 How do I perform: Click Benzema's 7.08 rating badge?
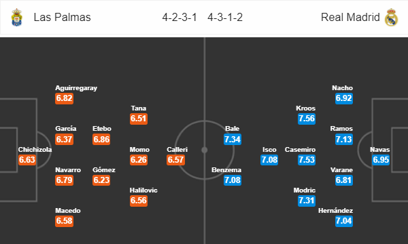point(233,180)
